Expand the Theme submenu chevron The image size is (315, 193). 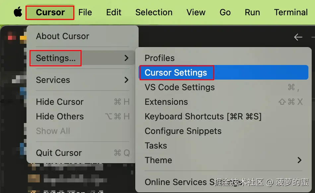click(x=299, y=160)
